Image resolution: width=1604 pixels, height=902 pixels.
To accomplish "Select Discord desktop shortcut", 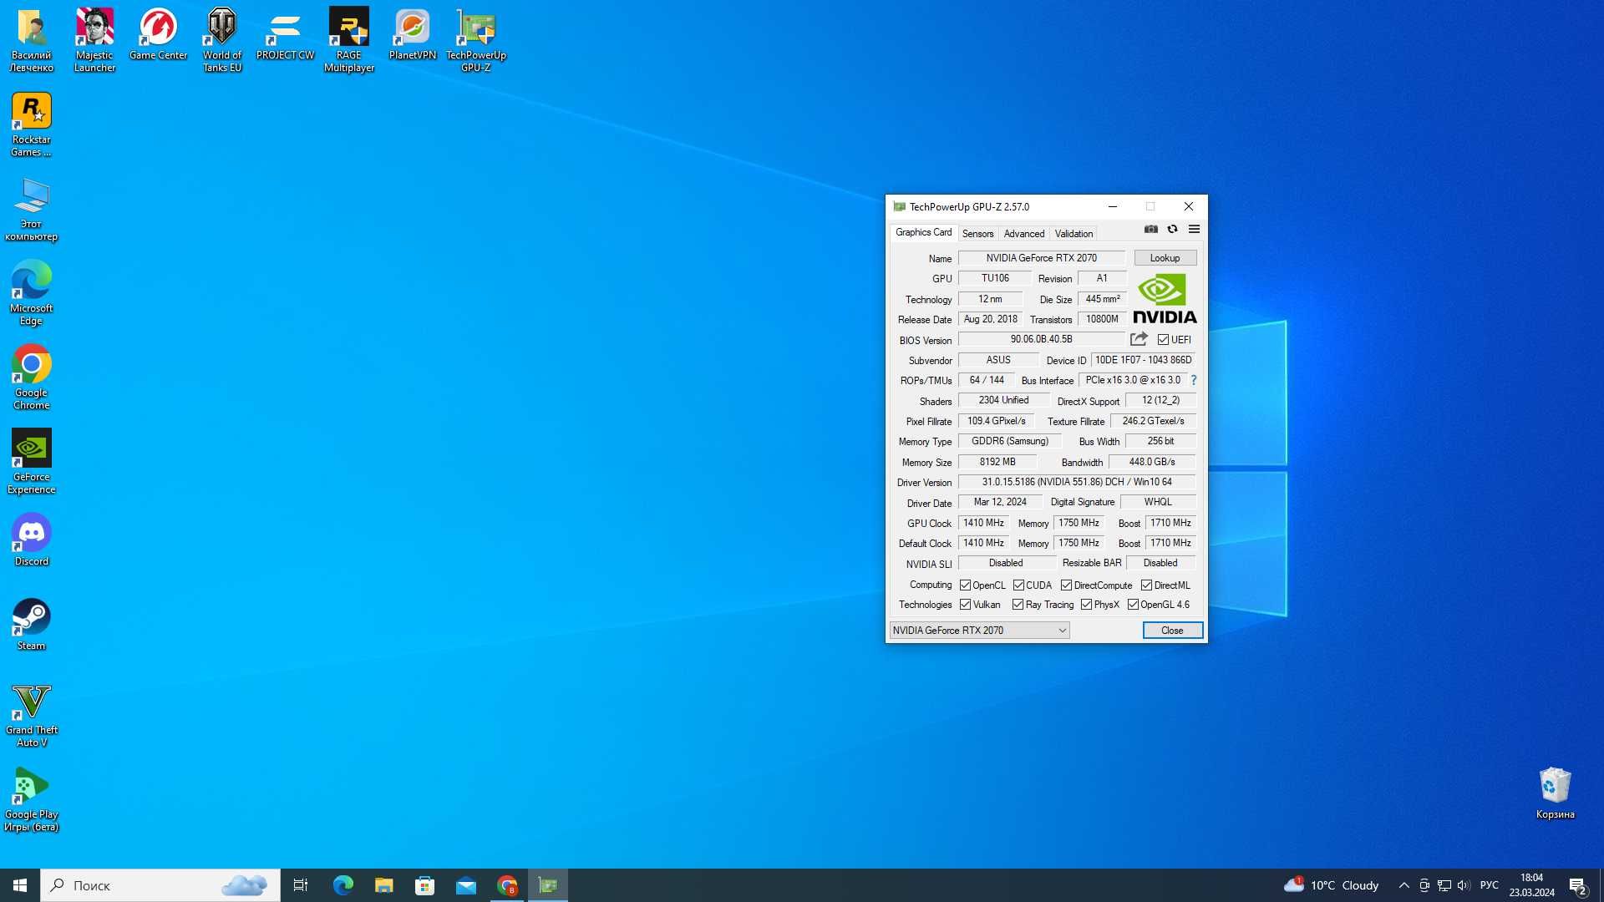I will [x=31, y=540].
